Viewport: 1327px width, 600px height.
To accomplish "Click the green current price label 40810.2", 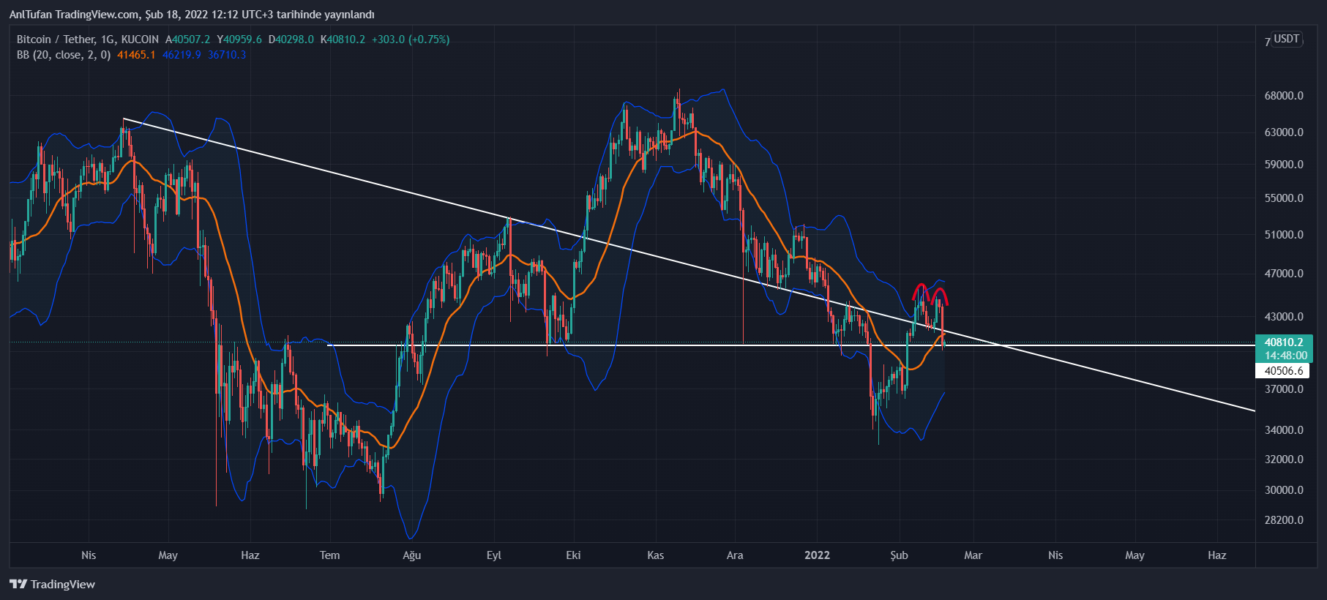I will click(x=1284, y=342).
